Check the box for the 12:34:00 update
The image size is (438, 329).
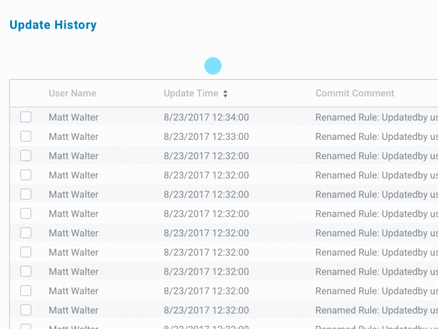[x=26, y=117]
